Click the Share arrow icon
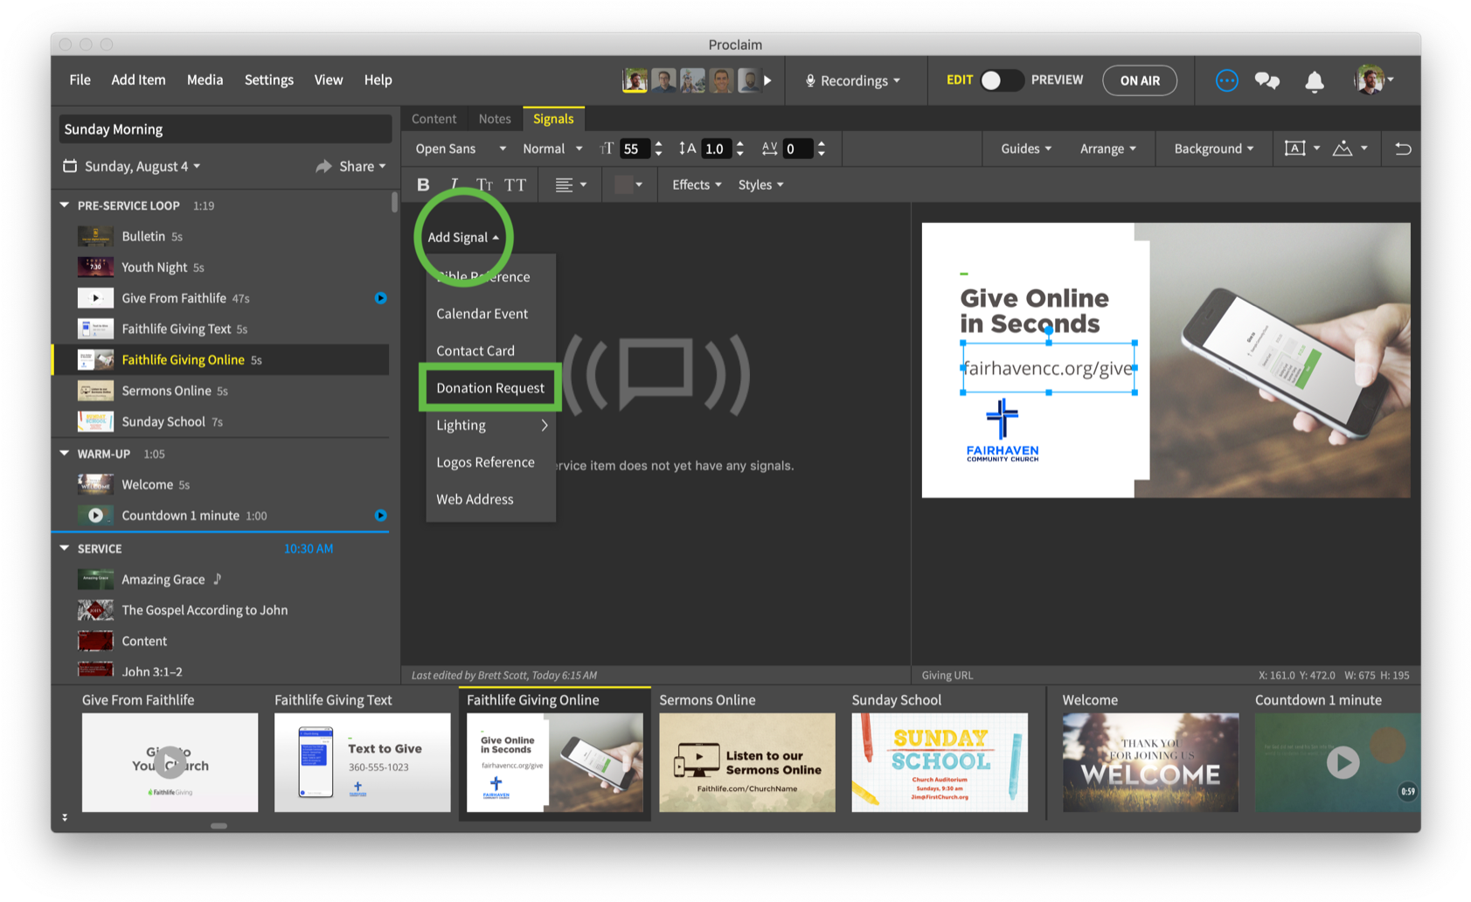 (323, 166)
